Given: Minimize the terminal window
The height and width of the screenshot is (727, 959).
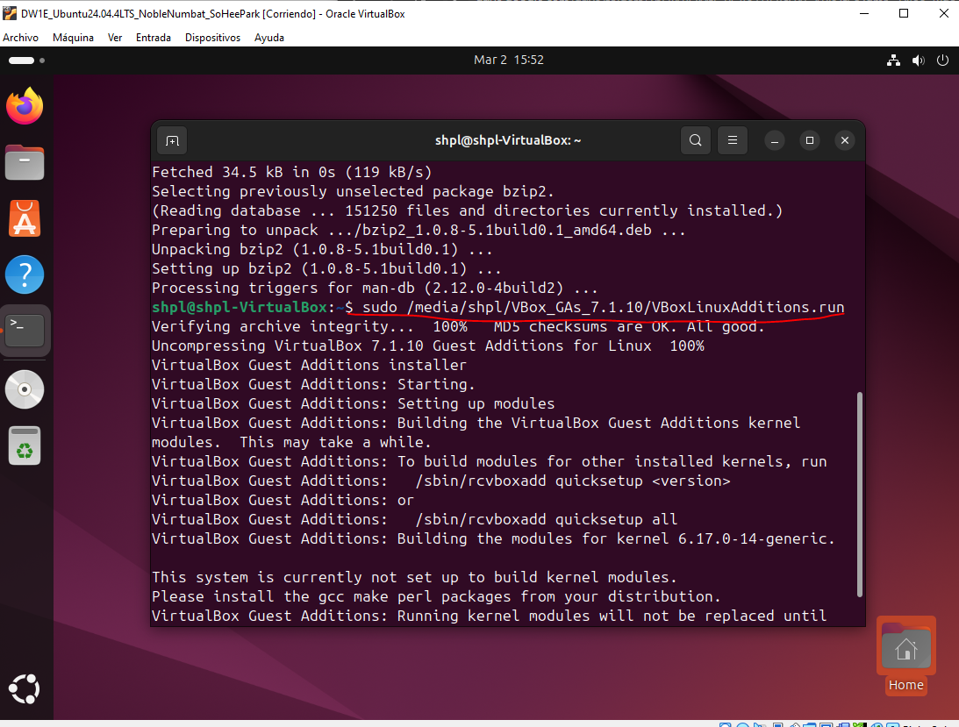Looking at the screenshot, I should (774, 140).
